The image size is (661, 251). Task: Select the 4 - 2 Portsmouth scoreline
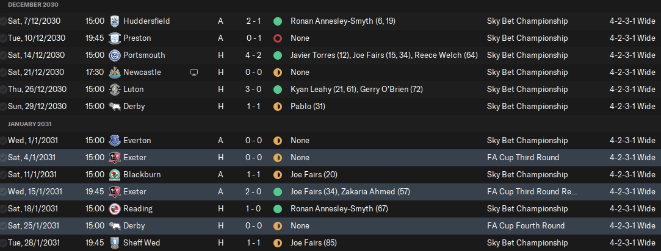(254, 55)
